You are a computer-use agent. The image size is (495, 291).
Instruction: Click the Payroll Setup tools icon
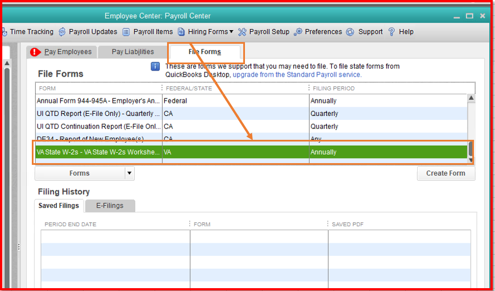click(242, 32)
